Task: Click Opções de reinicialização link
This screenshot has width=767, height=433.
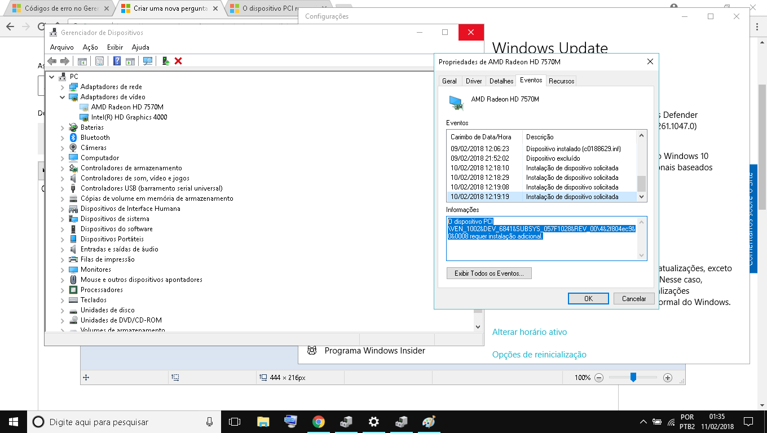Action: (539, 355)
